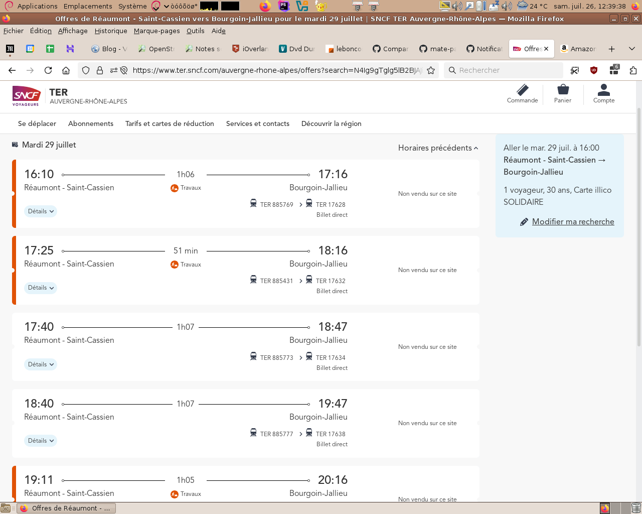Bookmark page with the star icon
The height and width of the screenshot is (514, 642).
[x=431, y=70]
